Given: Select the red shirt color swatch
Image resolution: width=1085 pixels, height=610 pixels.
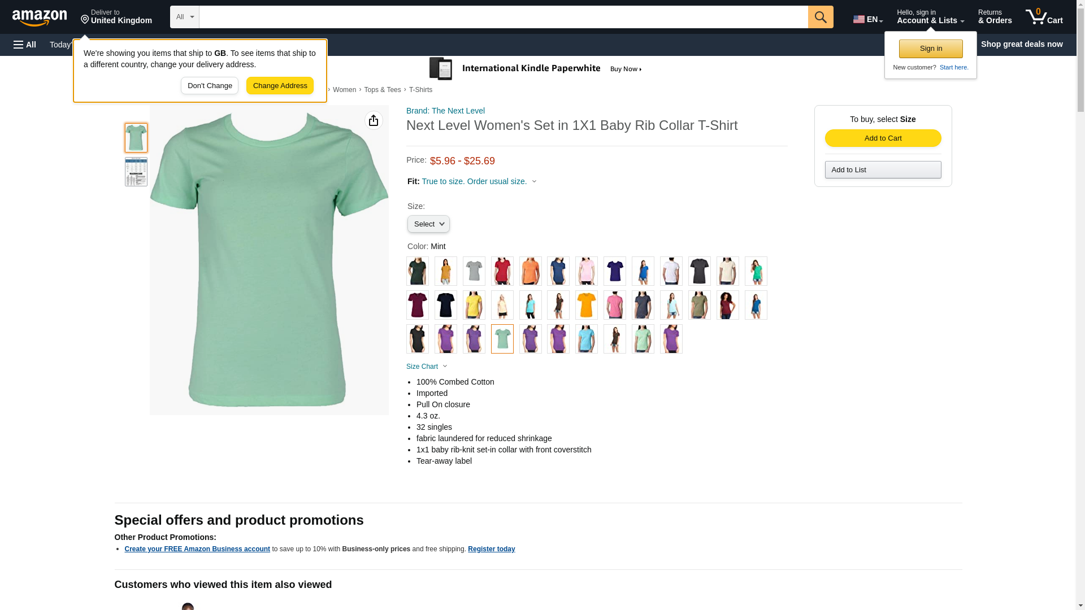Looking at the screenshot, I should (x=502, y=271).
